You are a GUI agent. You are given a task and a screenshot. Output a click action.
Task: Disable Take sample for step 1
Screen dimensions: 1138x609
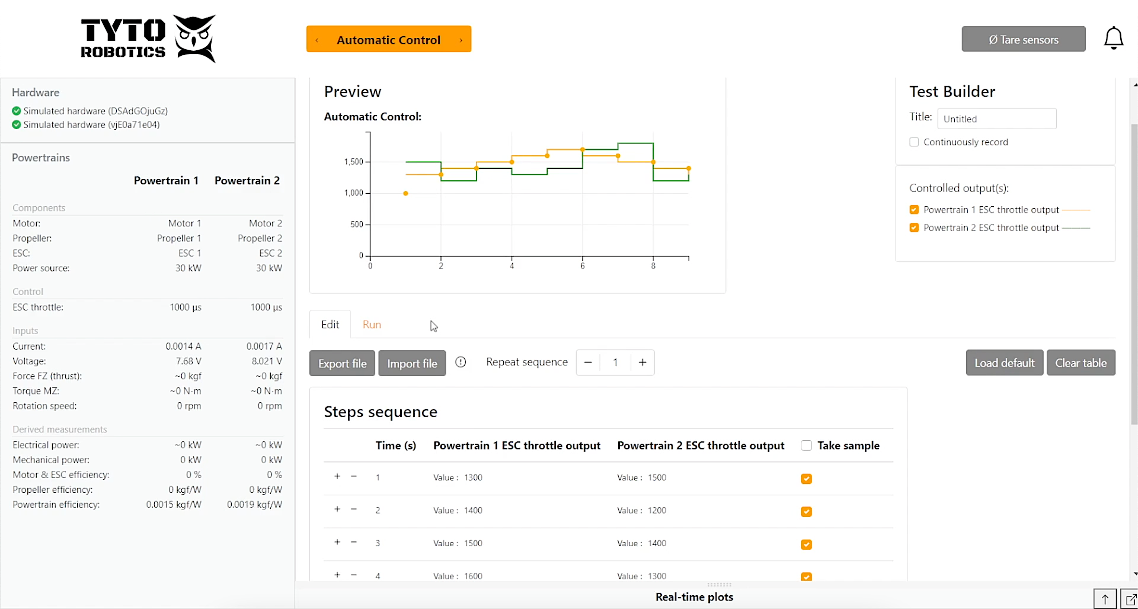[806, 479]
